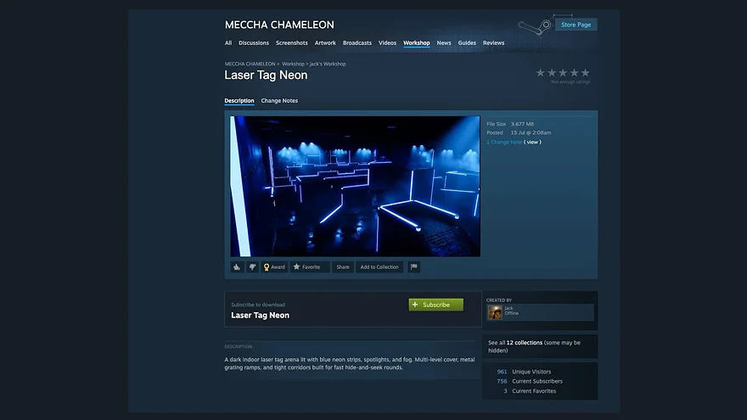Open the laser tag arena preview image
The width and height of the screenshot is (747, 420).
tap(355, 186)
